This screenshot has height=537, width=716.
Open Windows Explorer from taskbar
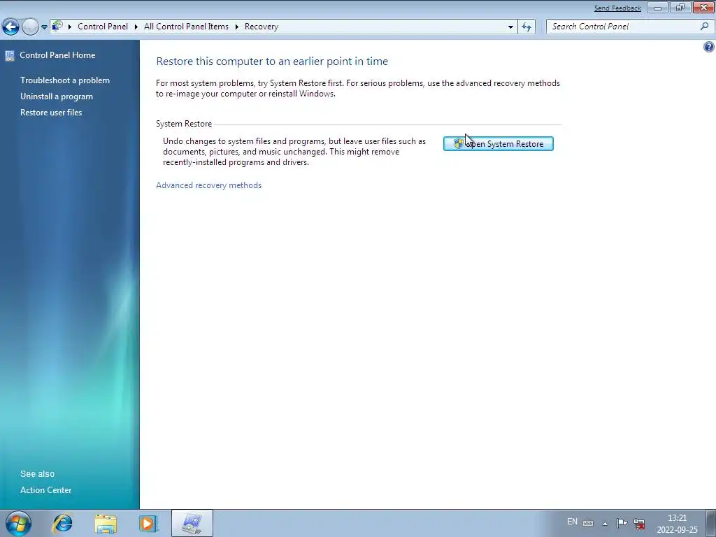pos(106,523)
